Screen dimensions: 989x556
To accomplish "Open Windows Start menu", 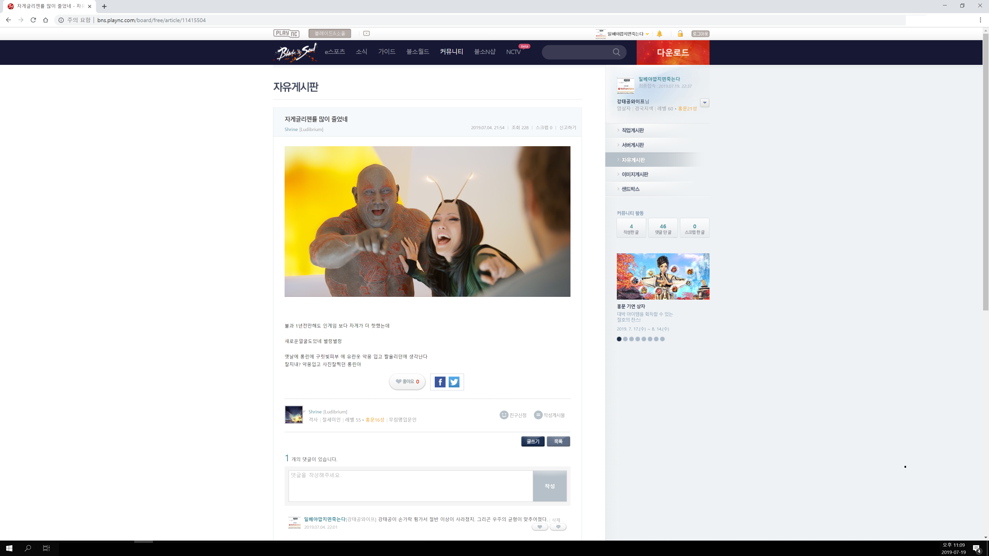I will (x=9, y=548).
